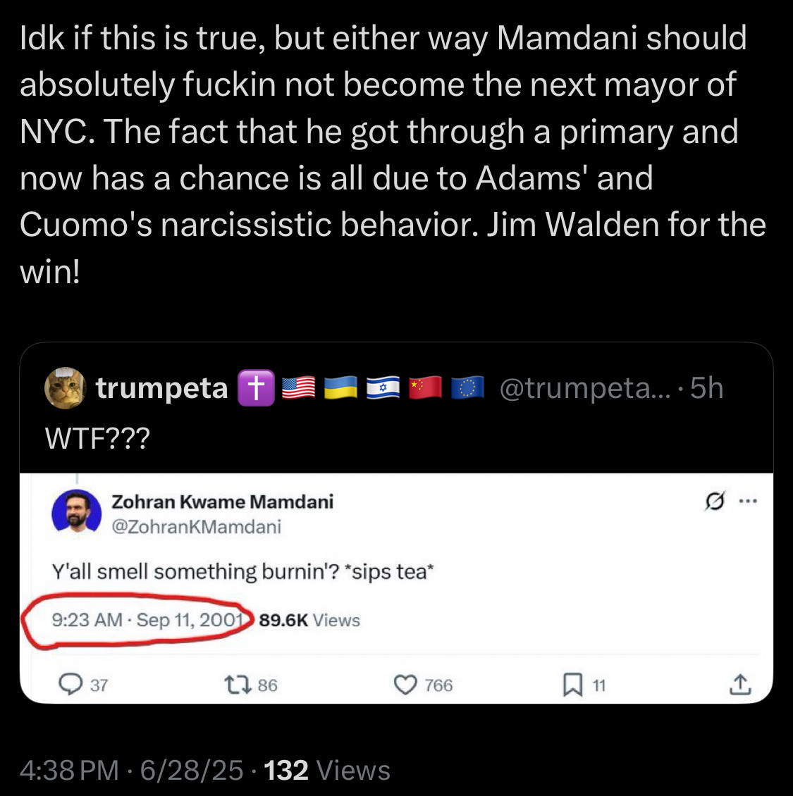Click the Ukraine flag emoji
The width and height of the screenshot is (793, 796).
pyautogui.click(x=341, y=388)
